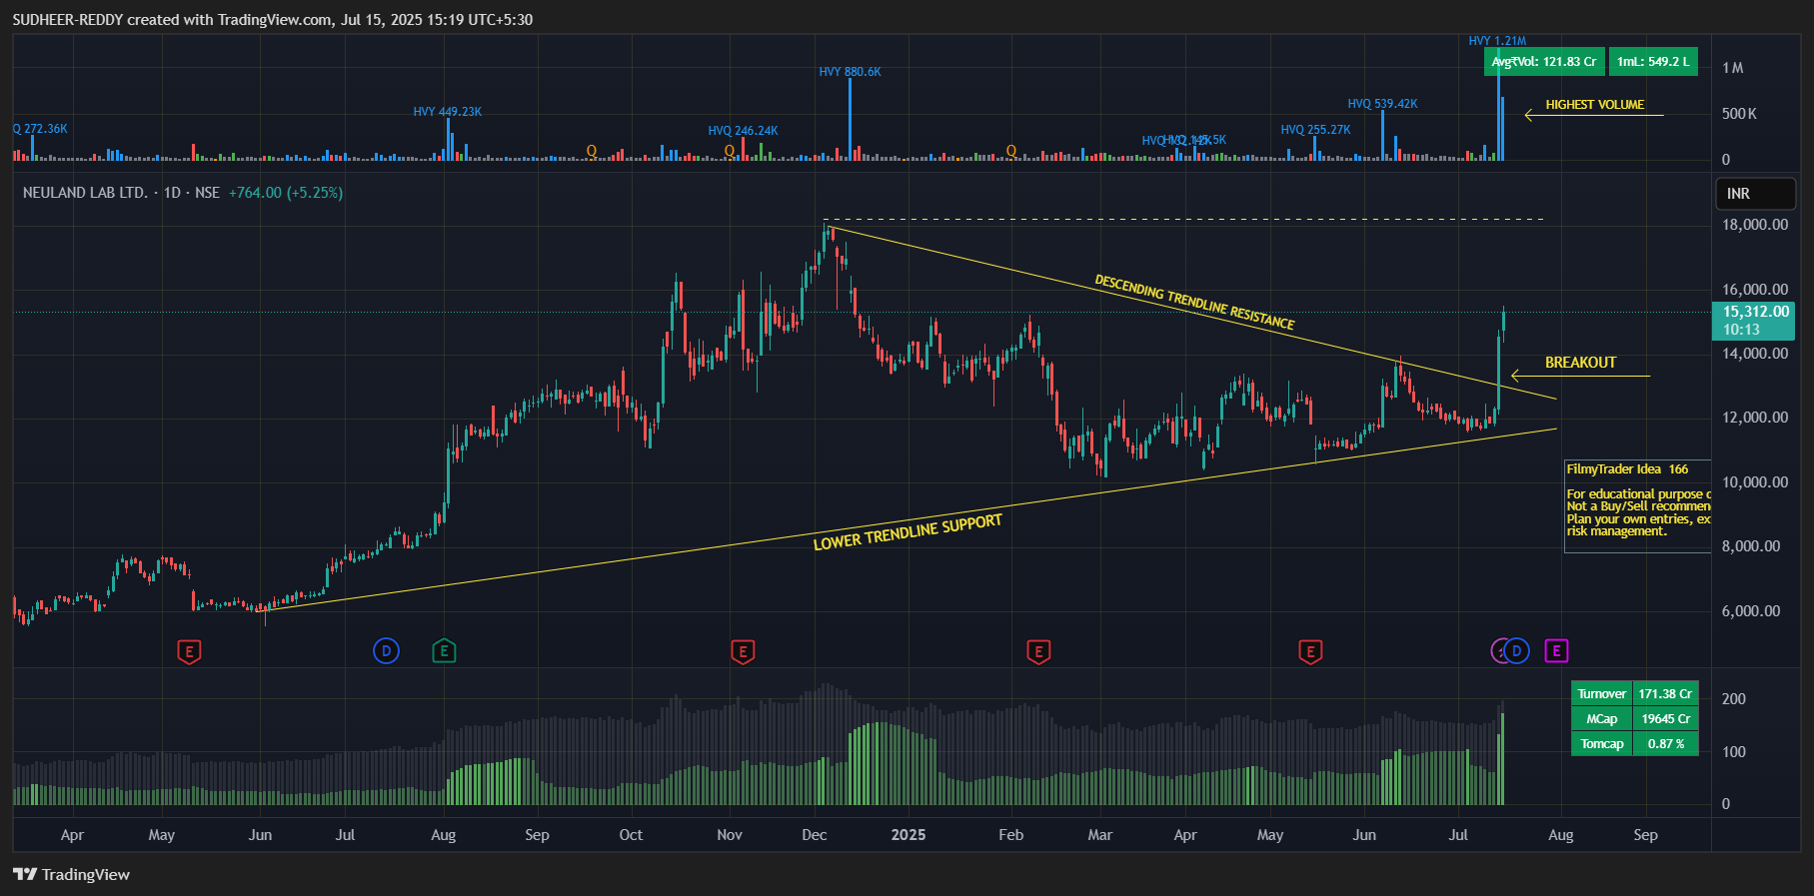Screen dimensions: 1814x896
Task: Click the Turnover 171.38 Cr cell
Action: [x=1634, y=693]
